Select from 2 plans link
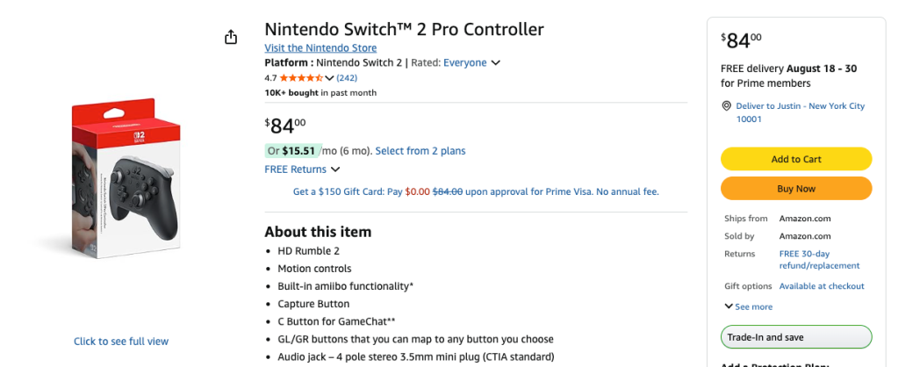 [x=420, y=151]
